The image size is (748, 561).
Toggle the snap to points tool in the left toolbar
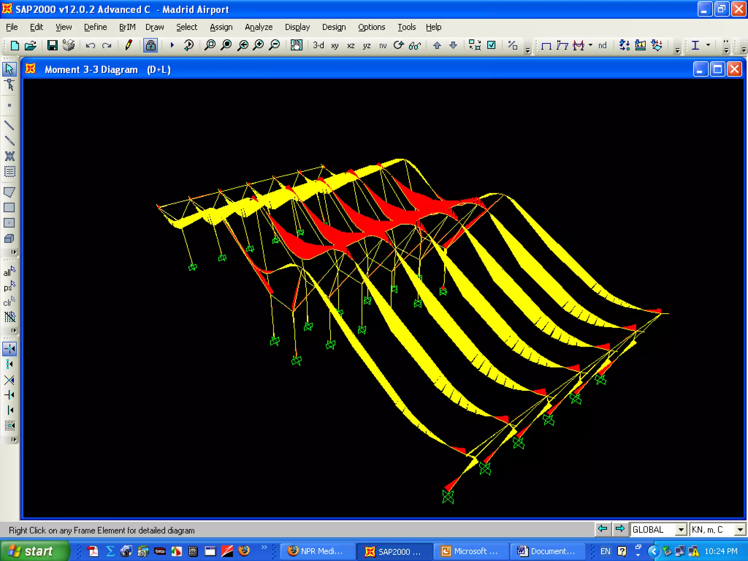click(9, 349)
